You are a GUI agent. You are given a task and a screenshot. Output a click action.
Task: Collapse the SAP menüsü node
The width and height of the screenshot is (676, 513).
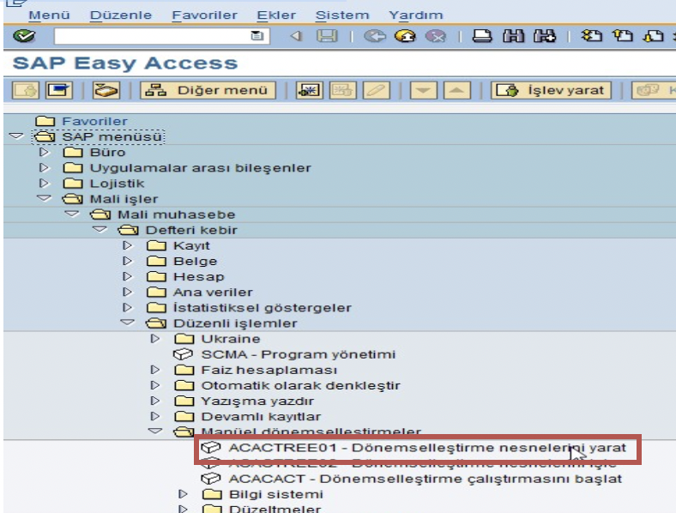click(16, 136)
